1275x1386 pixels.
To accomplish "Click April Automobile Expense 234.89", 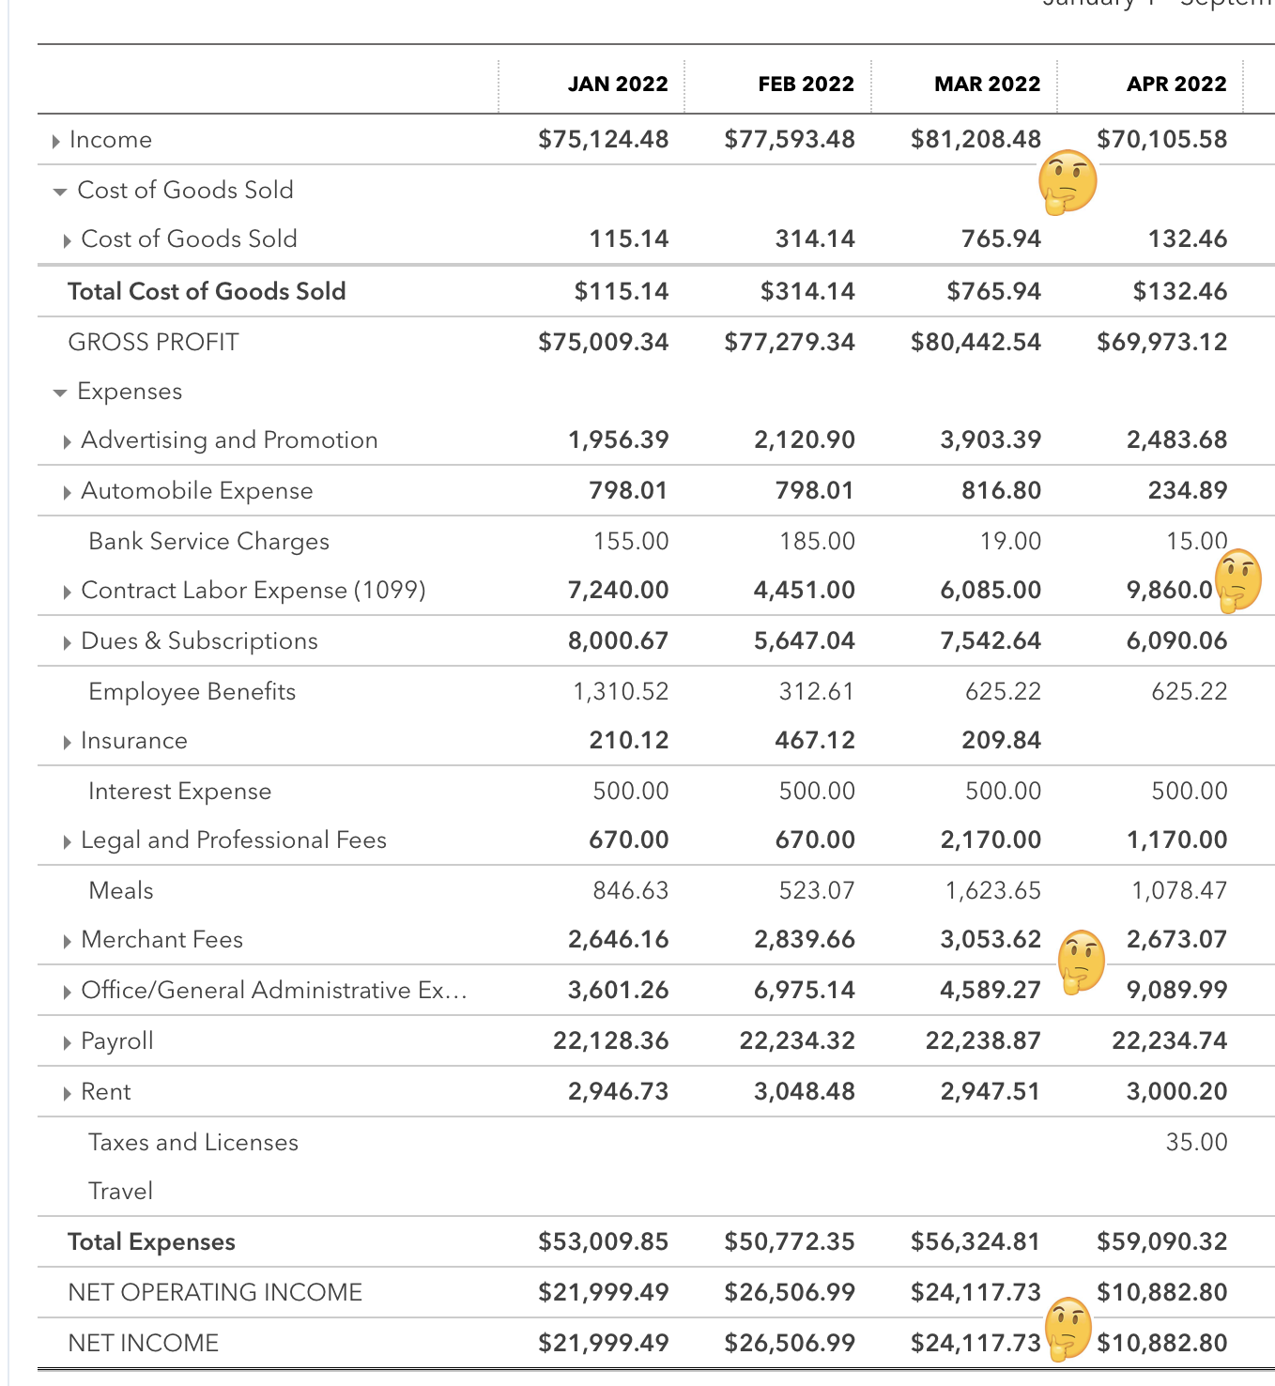I will (x=1188, y=490).
